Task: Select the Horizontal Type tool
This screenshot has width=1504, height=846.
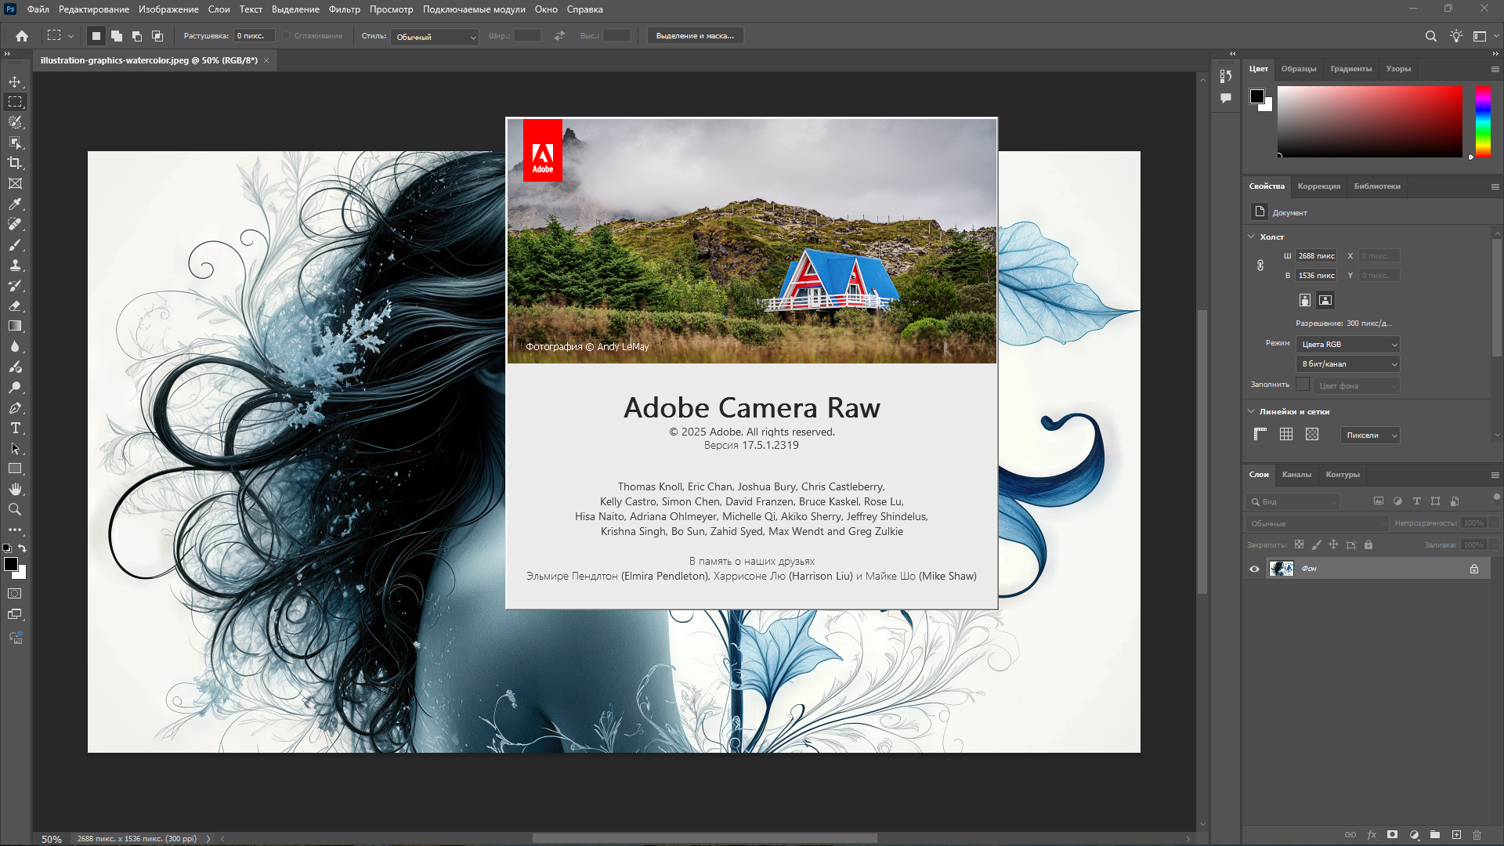Action: tap(15, 428)
